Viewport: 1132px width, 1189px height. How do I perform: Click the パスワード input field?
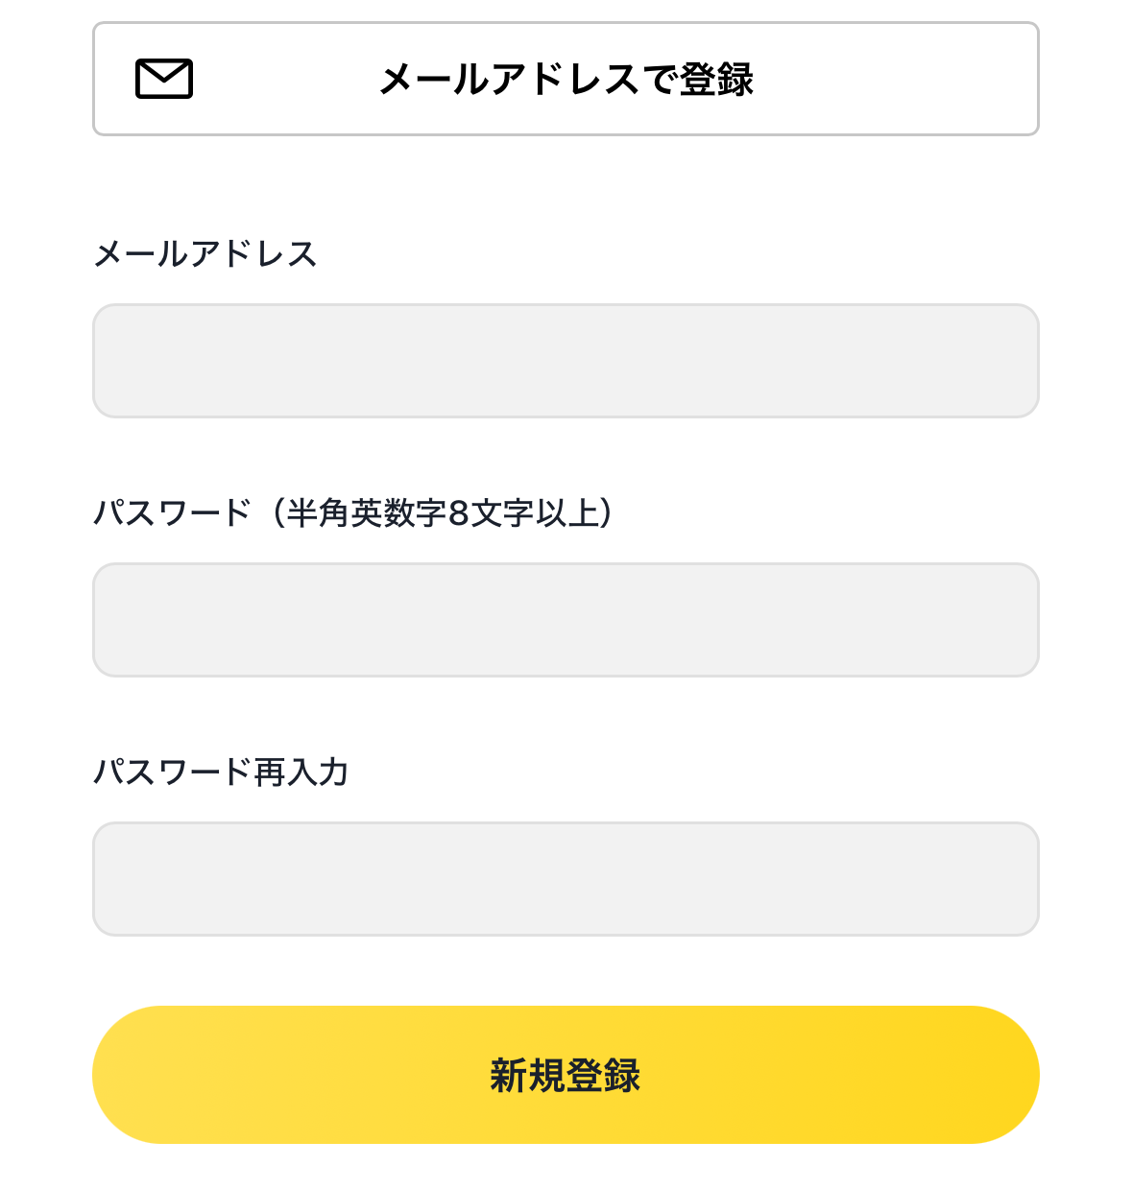(566, 620)
